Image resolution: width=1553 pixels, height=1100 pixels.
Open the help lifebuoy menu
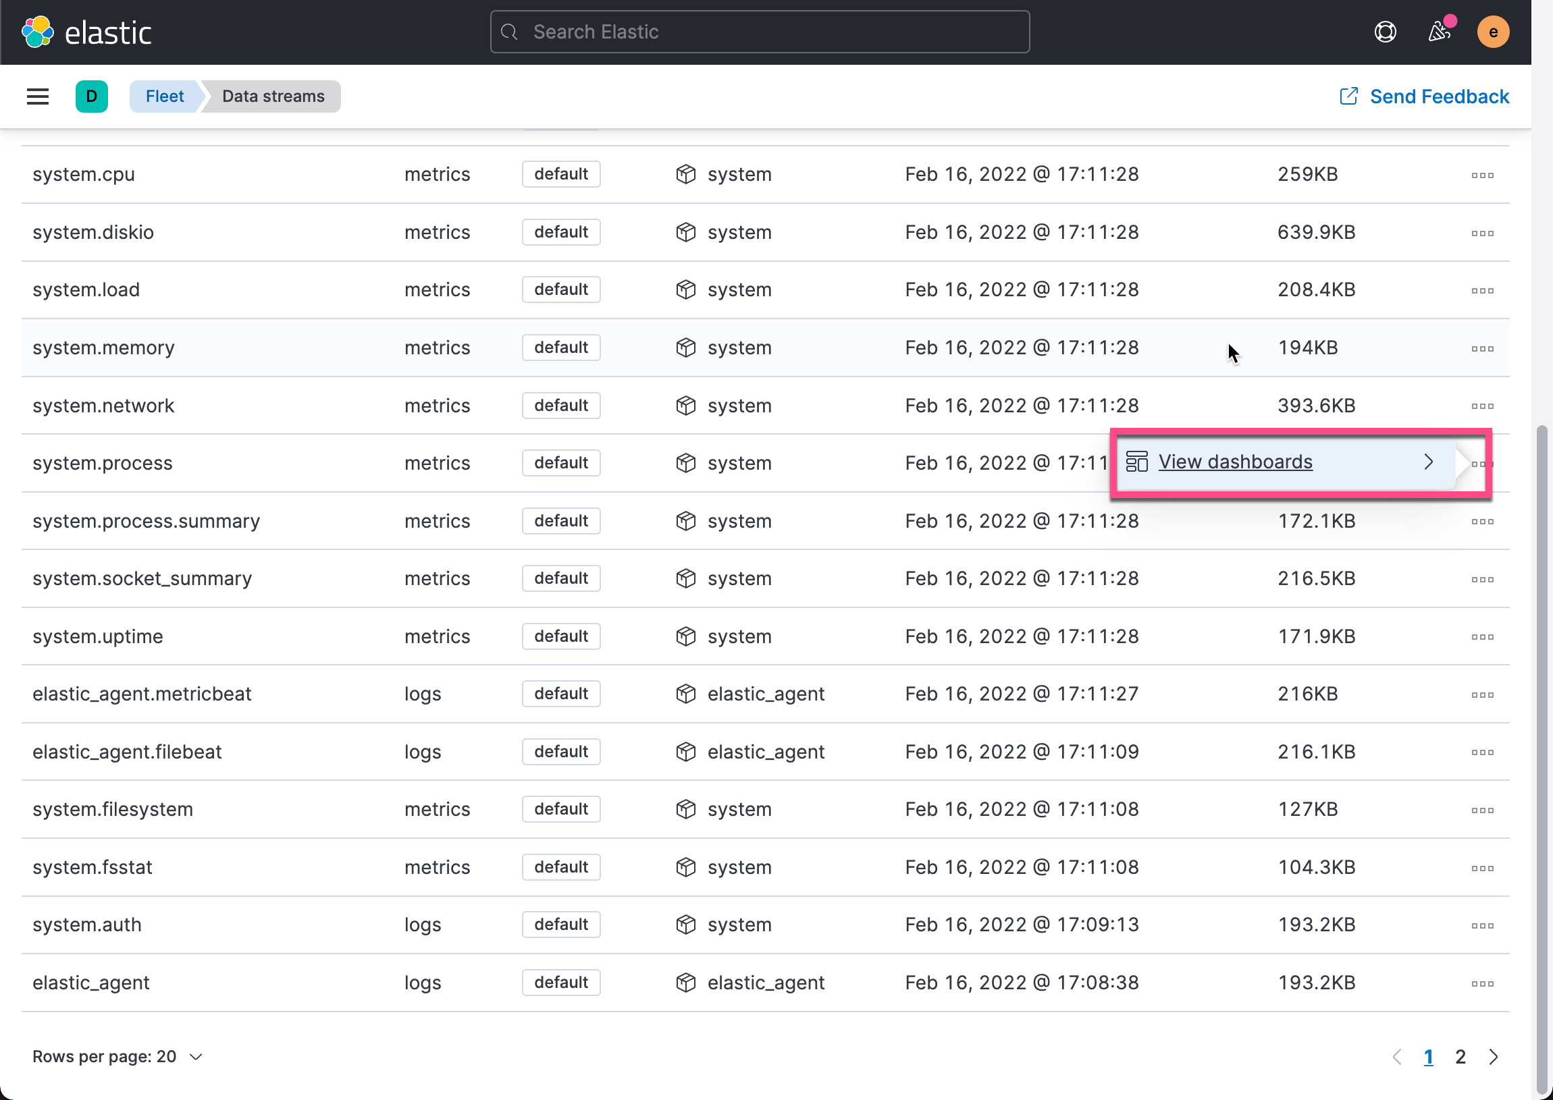(x=1385, y=32)
